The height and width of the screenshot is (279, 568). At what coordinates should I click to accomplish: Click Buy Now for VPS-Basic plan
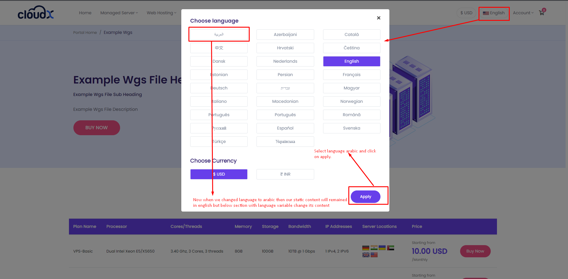point(475,251)
